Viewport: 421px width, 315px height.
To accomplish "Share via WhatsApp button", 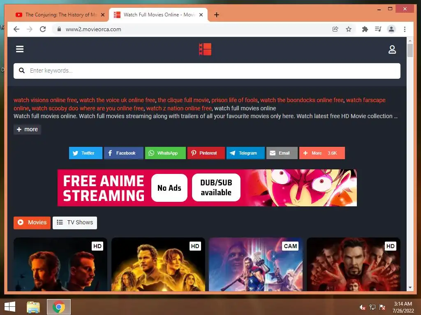I will pyautogui.click(x=165, y=153).
